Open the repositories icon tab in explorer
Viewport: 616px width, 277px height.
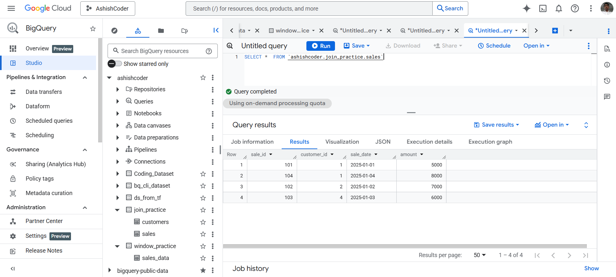click(185, 31)
